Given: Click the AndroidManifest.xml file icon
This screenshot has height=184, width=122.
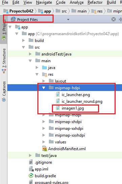Looking at the screenshot, I should [45, 149].
